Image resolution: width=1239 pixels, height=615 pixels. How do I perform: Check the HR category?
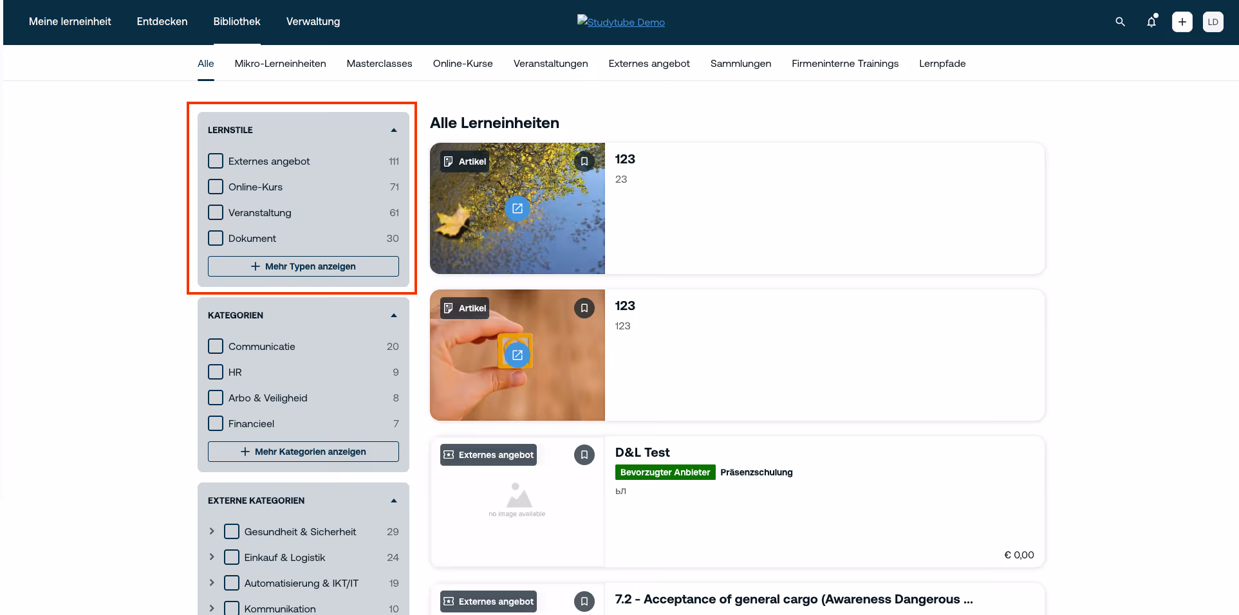pyautogui.click(x=216, y=372)
